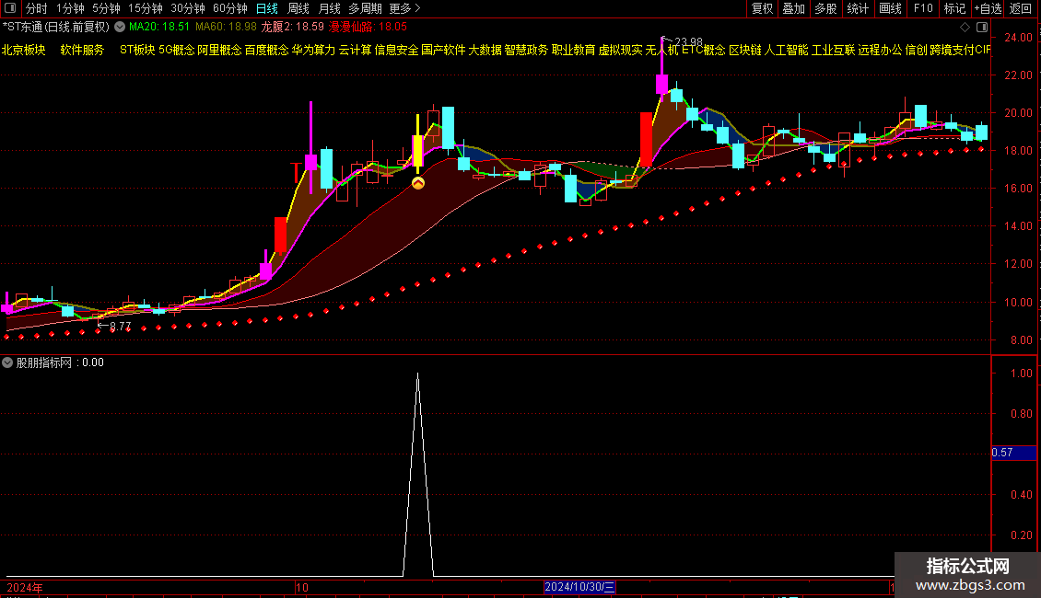The width and height of the screenshot is (1041, 598).
Task: Open the 华为算力 concept link
Action: coord(314,50)
